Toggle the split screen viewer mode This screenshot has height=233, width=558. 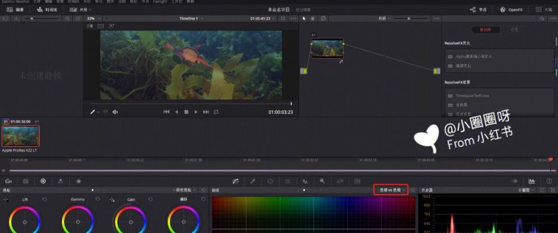pos(101,26)
